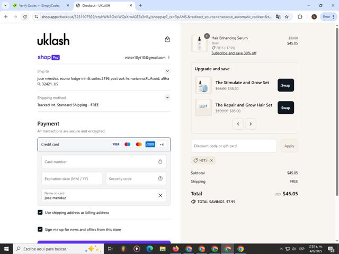
Task: Expand the Ship to section
Action: [167, 71]
